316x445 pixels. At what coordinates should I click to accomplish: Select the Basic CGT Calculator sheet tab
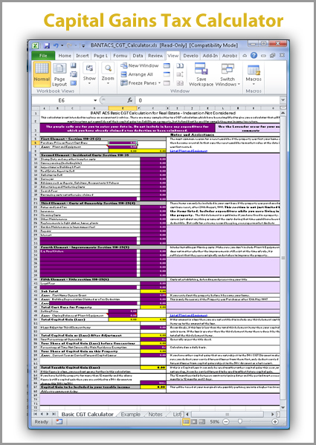click(x=88, y=415)
